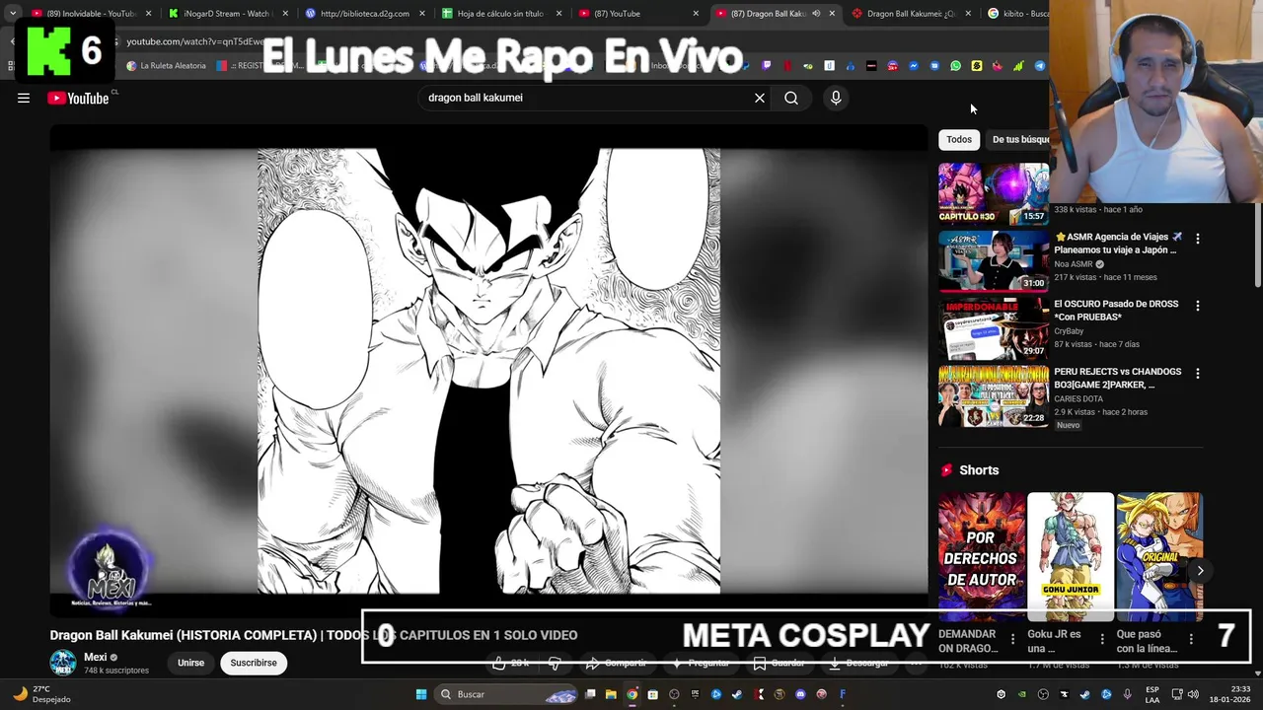Open WhatsApp extension icon in the bookmarks bar
Viewport: 1263px width, 710px height.
955,66
